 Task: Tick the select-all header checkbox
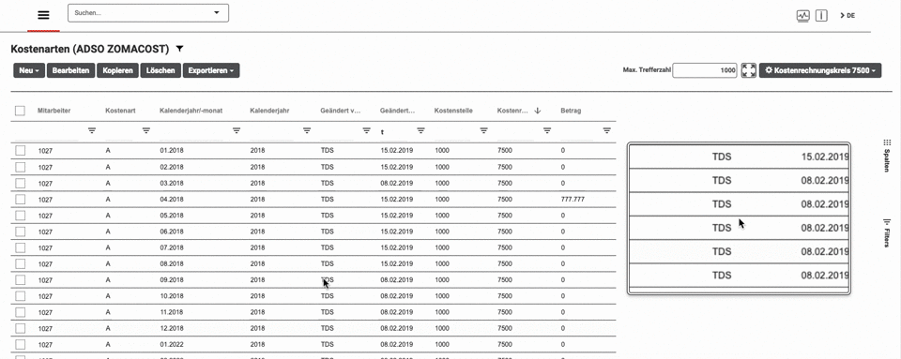[x=20, y=111]
